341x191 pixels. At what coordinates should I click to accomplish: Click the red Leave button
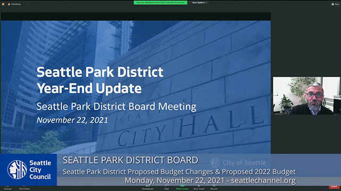click(334, 187)
